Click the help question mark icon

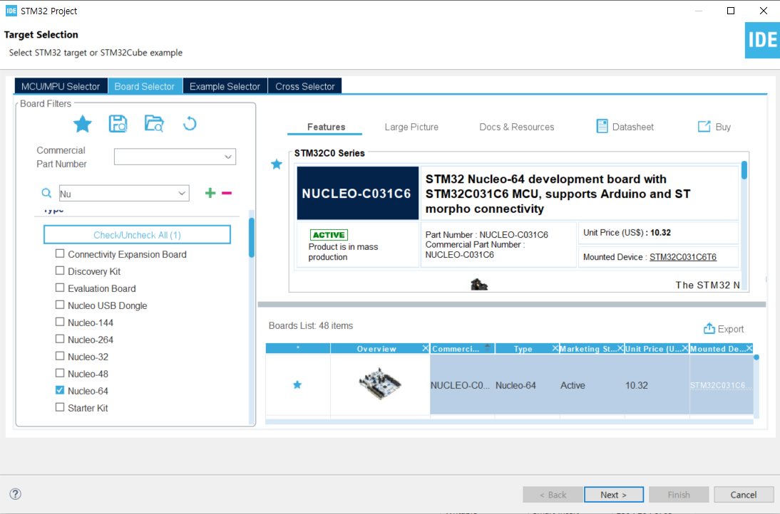16,493
